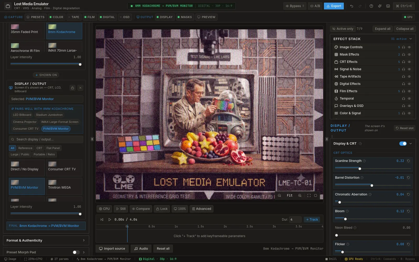Screen dimensions: 419x262
Task: Show info for Scanline Strength
Action: (x=364, y=161)
